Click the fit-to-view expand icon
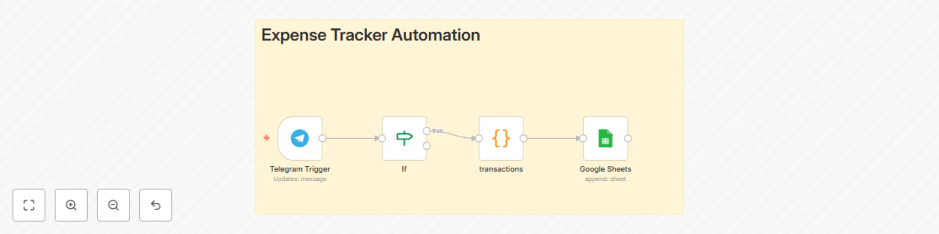The height and width of the screenshot is (234, 939). pos(29,205)
